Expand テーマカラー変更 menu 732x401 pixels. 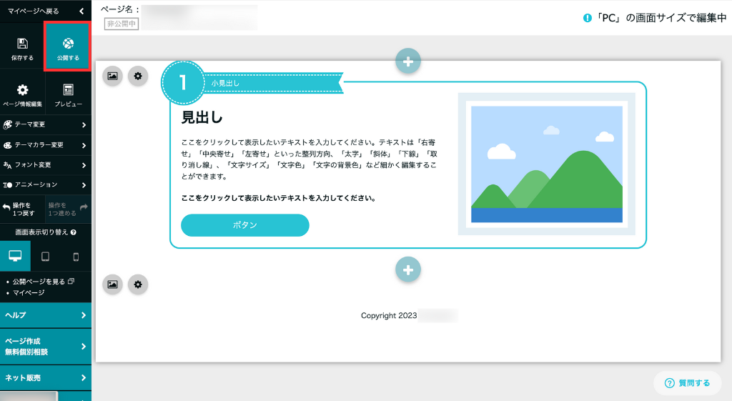pyautogui.click(x=45, y=145)
